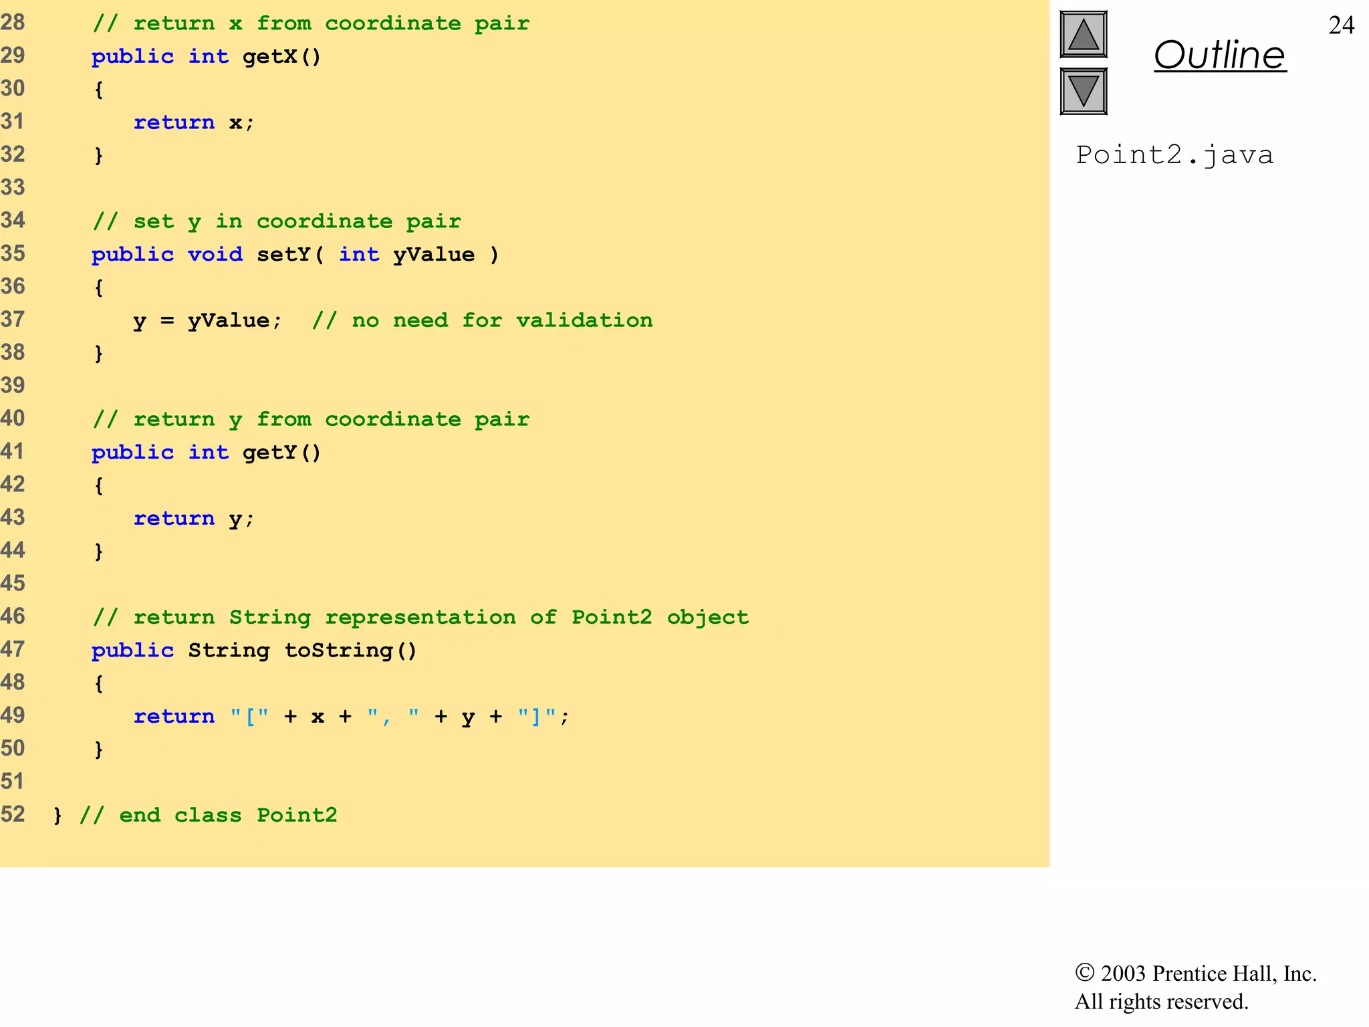Click the up arrow navigation icon
The height and width of the screenshot is (1027, 1369).
coord(1083,35)
